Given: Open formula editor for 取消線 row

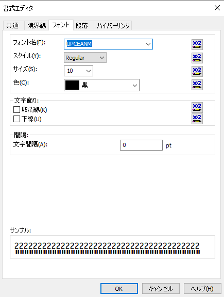Looking at the screenshot, I should point(197,107).
